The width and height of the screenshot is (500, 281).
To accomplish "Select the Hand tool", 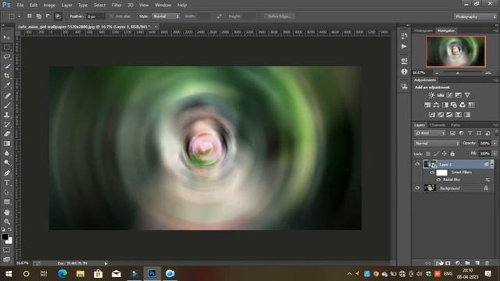I will click(x=7, y=212).
